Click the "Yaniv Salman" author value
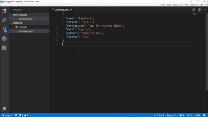Image resolution: width=208 pixels, height=117 pixels. coord(91,33)
